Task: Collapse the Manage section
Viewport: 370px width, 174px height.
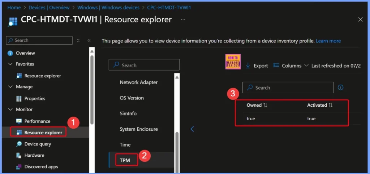Action: click(x=10, y=87)
